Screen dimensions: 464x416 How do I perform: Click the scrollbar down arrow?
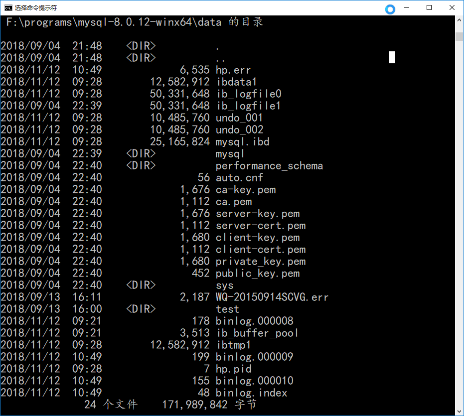click(x=459, y=411)
